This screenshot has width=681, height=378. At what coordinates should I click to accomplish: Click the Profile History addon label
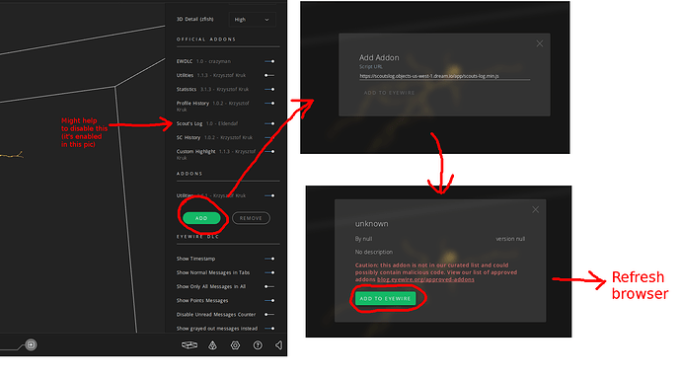[x=192, y=103]
